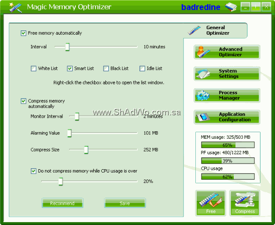Click the Application Configuration screen icon

tap(203, 117)
